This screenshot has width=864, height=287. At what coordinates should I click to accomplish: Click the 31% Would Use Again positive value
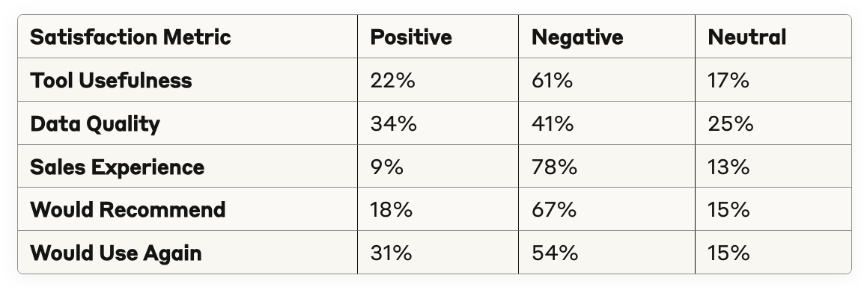pos(391,253)
